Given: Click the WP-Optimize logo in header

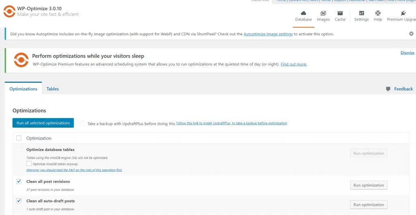Looking at the screenshot, I should pyautogui.click(x=9, y=11).
